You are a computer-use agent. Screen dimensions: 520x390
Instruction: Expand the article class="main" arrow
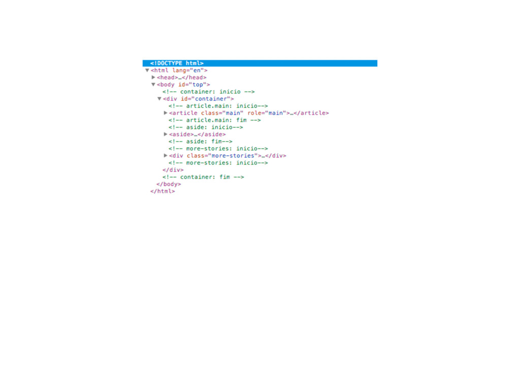click(165, 113)
